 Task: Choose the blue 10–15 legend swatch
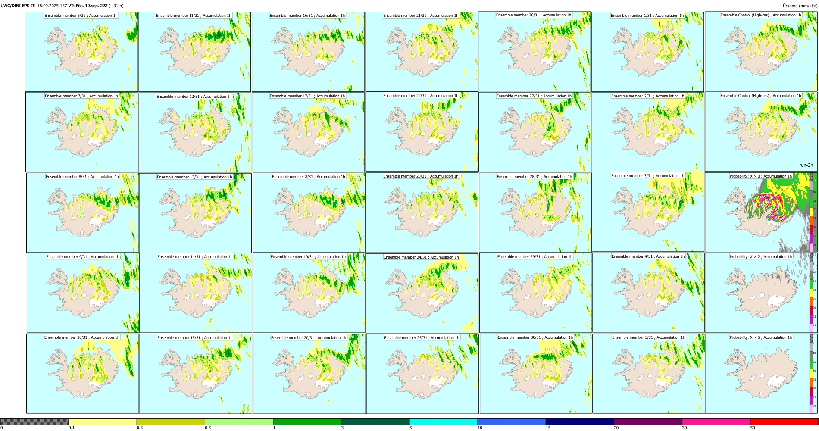512,422
